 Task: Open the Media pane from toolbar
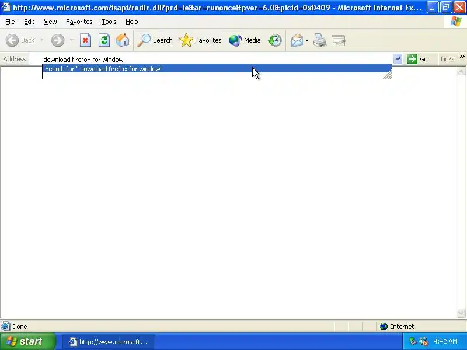click(x=245, y=40)
